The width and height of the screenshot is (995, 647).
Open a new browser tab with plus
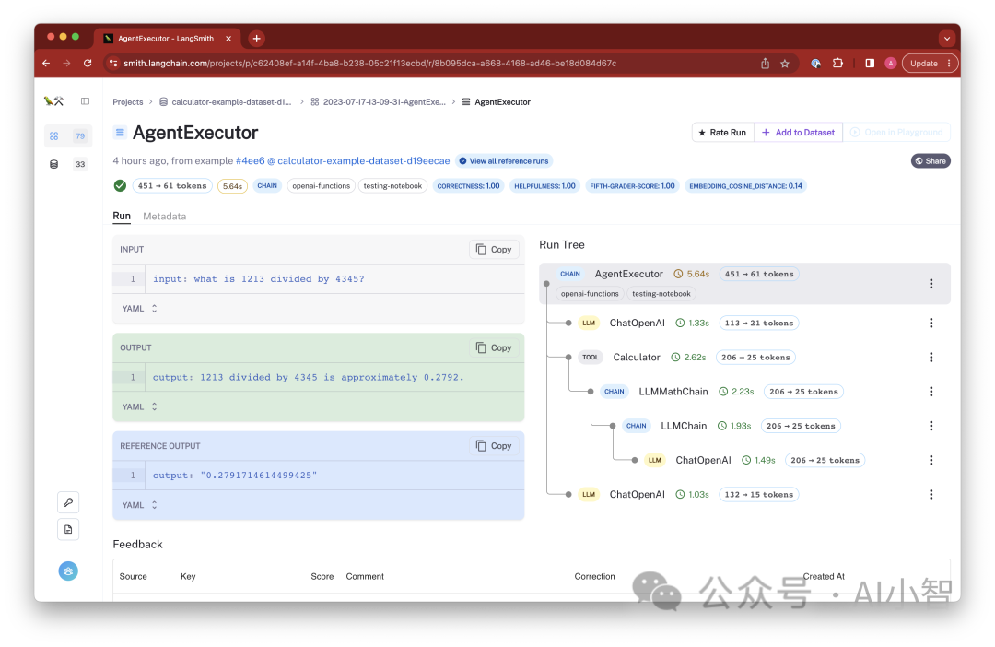pyautogui.click(x=256, y=38)
